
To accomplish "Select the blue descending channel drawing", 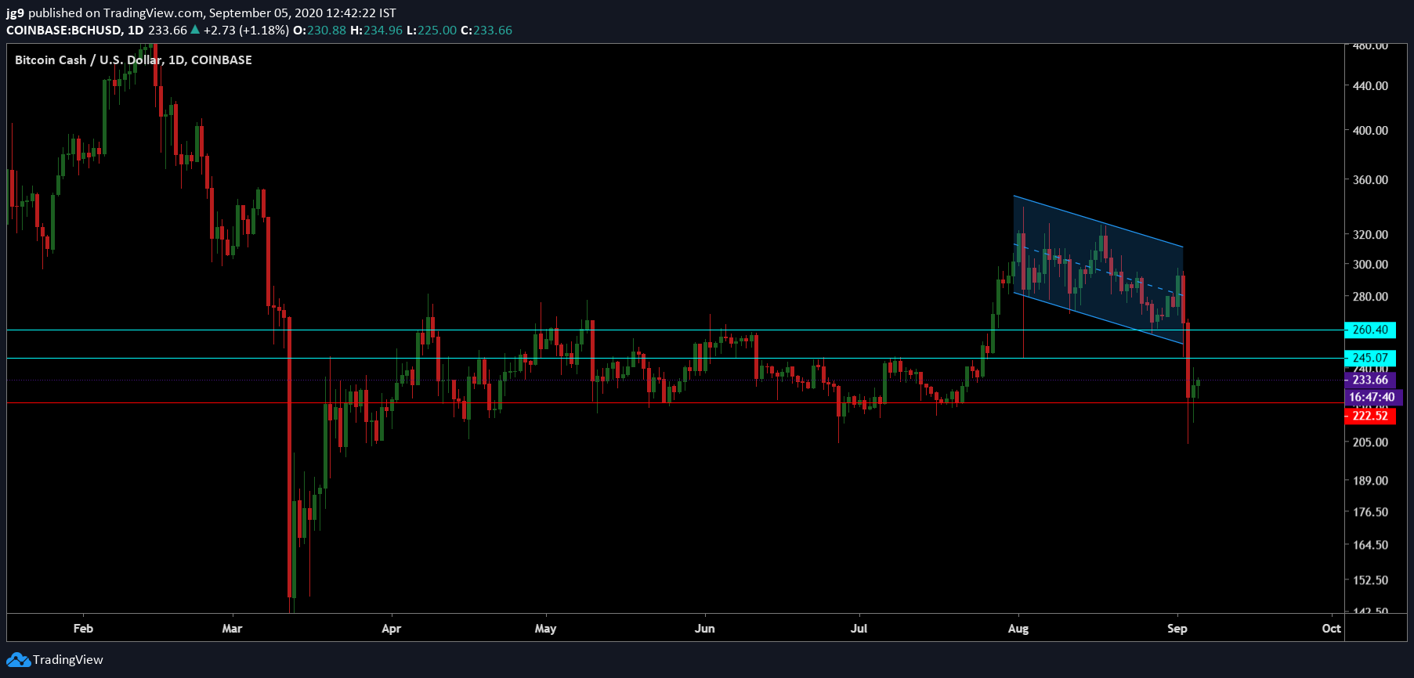I will [1098, 269].
